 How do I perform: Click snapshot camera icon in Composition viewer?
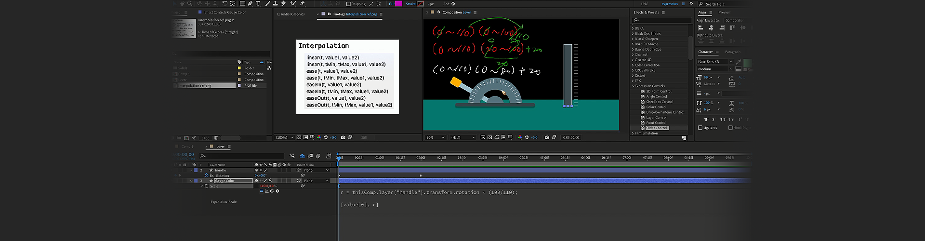(x=547, y=137)
